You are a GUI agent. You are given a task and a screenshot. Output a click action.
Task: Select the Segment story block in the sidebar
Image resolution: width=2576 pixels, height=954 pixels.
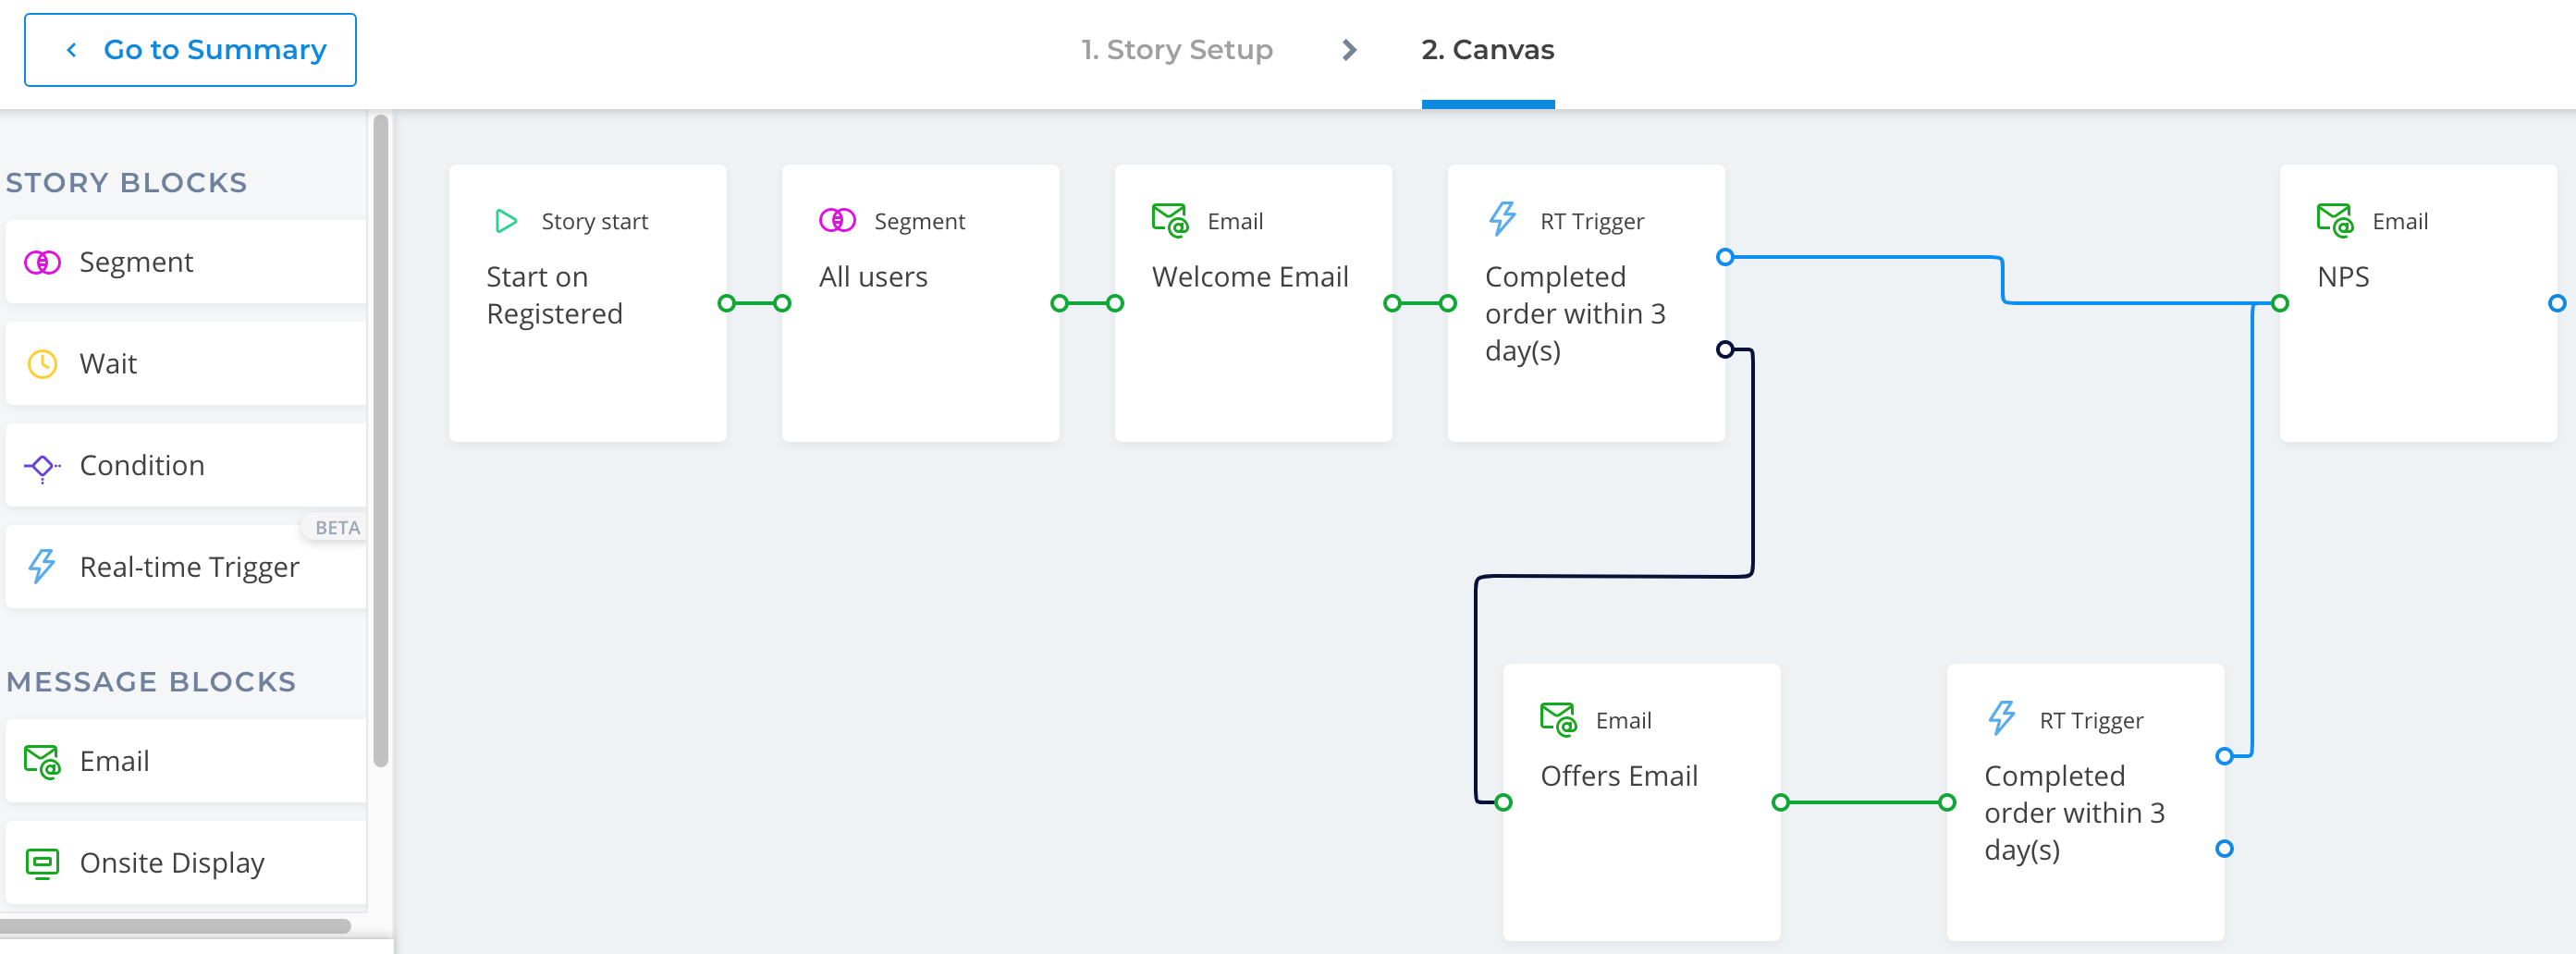pyautogui.click(x=186, y=262)
